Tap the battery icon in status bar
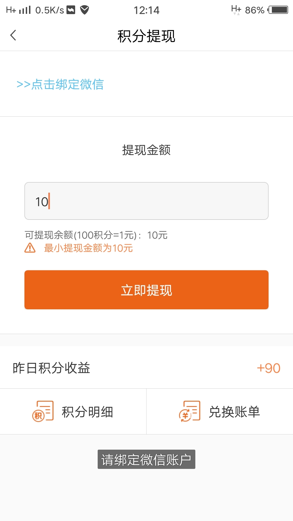293x521 pixels. [278, 10]
